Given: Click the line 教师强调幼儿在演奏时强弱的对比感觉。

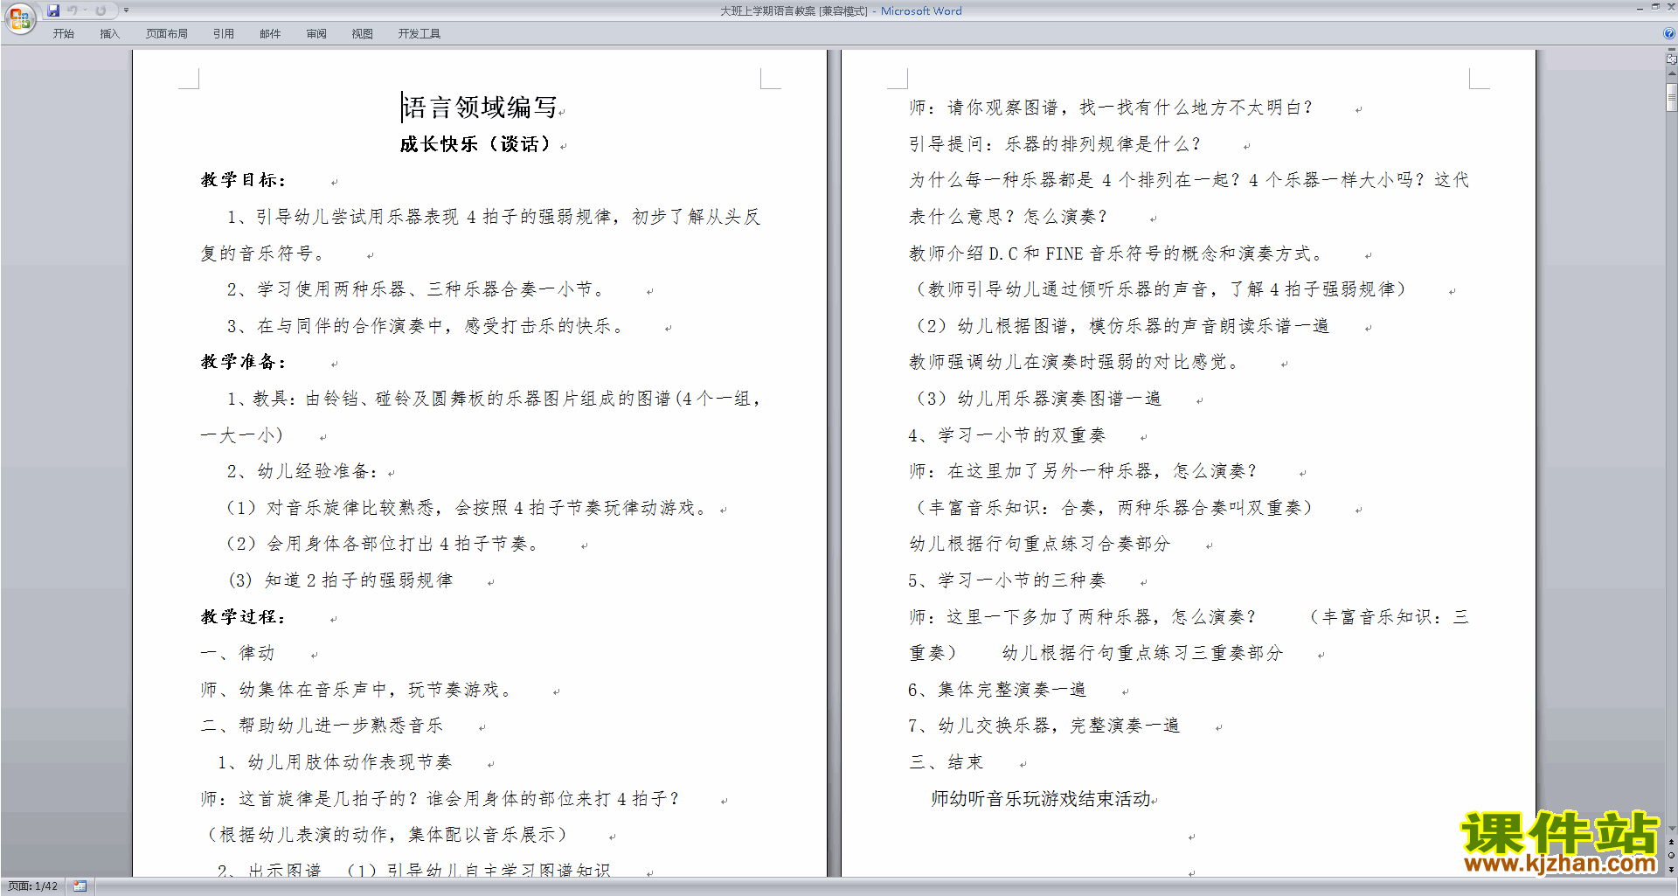Looking at the screenshot, I should click(x=1074, y=362).
